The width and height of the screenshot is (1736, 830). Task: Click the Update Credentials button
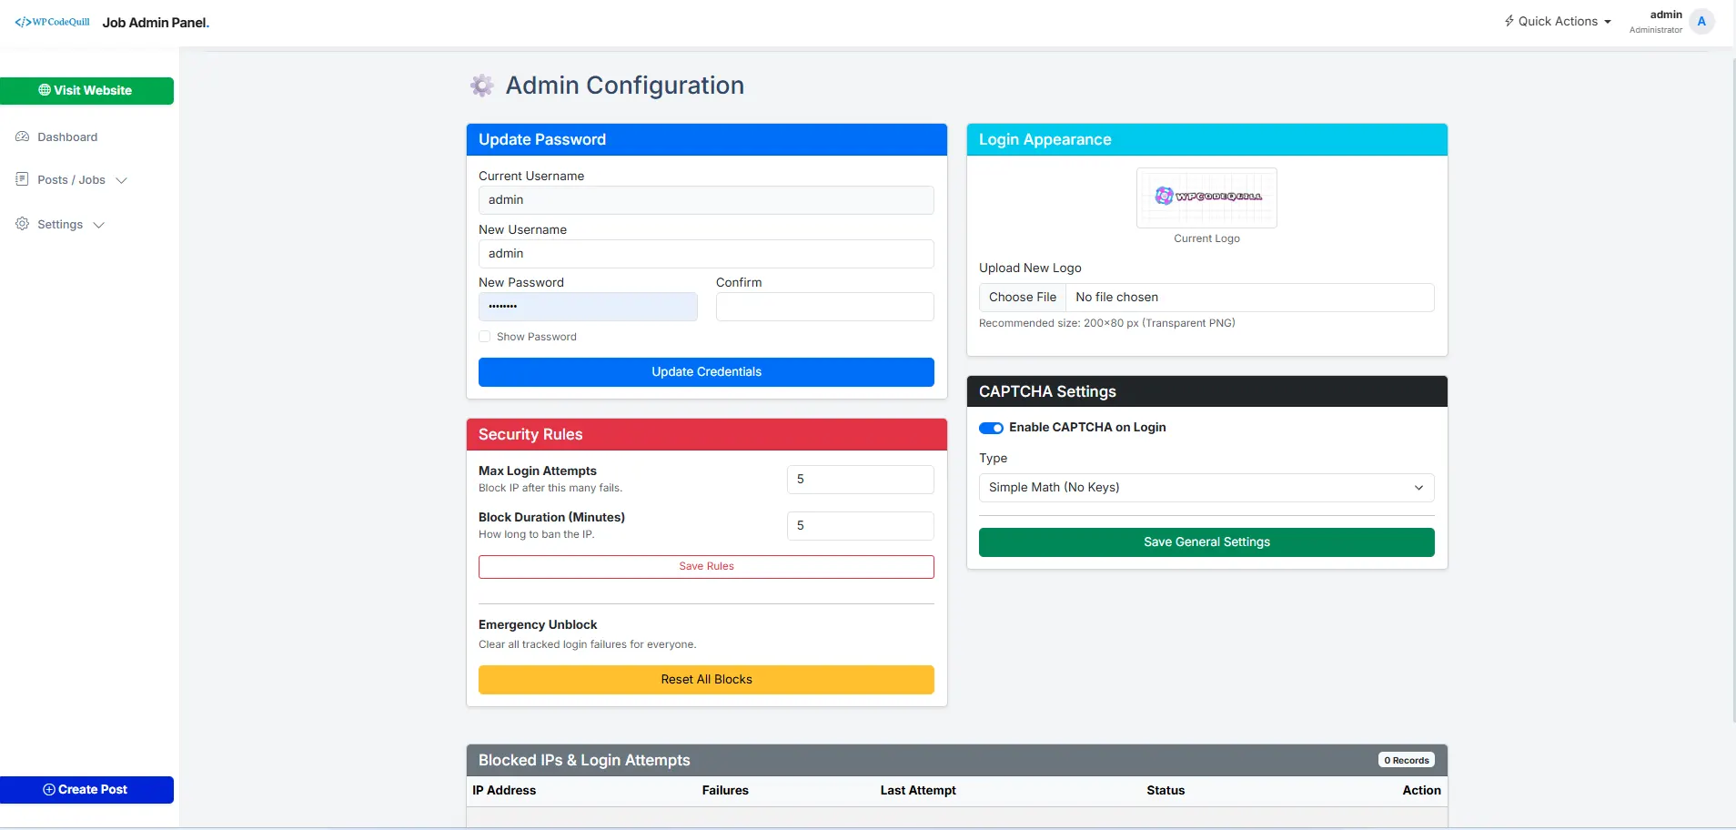click(x=706, y=372)
